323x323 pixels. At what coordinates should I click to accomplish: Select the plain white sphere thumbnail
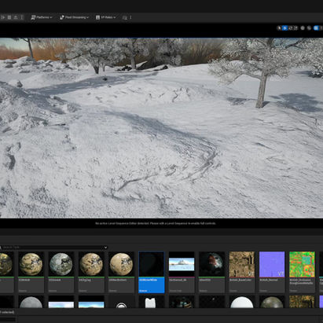(x=242, y=302)
